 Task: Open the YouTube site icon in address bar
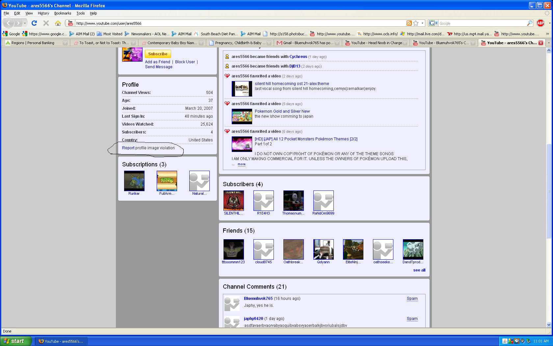70,23
